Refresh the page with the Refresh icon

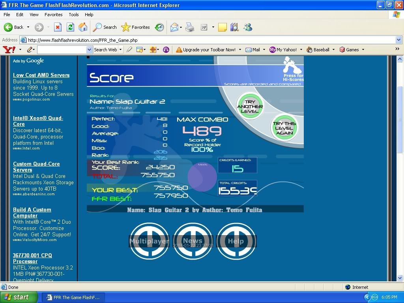70,27
